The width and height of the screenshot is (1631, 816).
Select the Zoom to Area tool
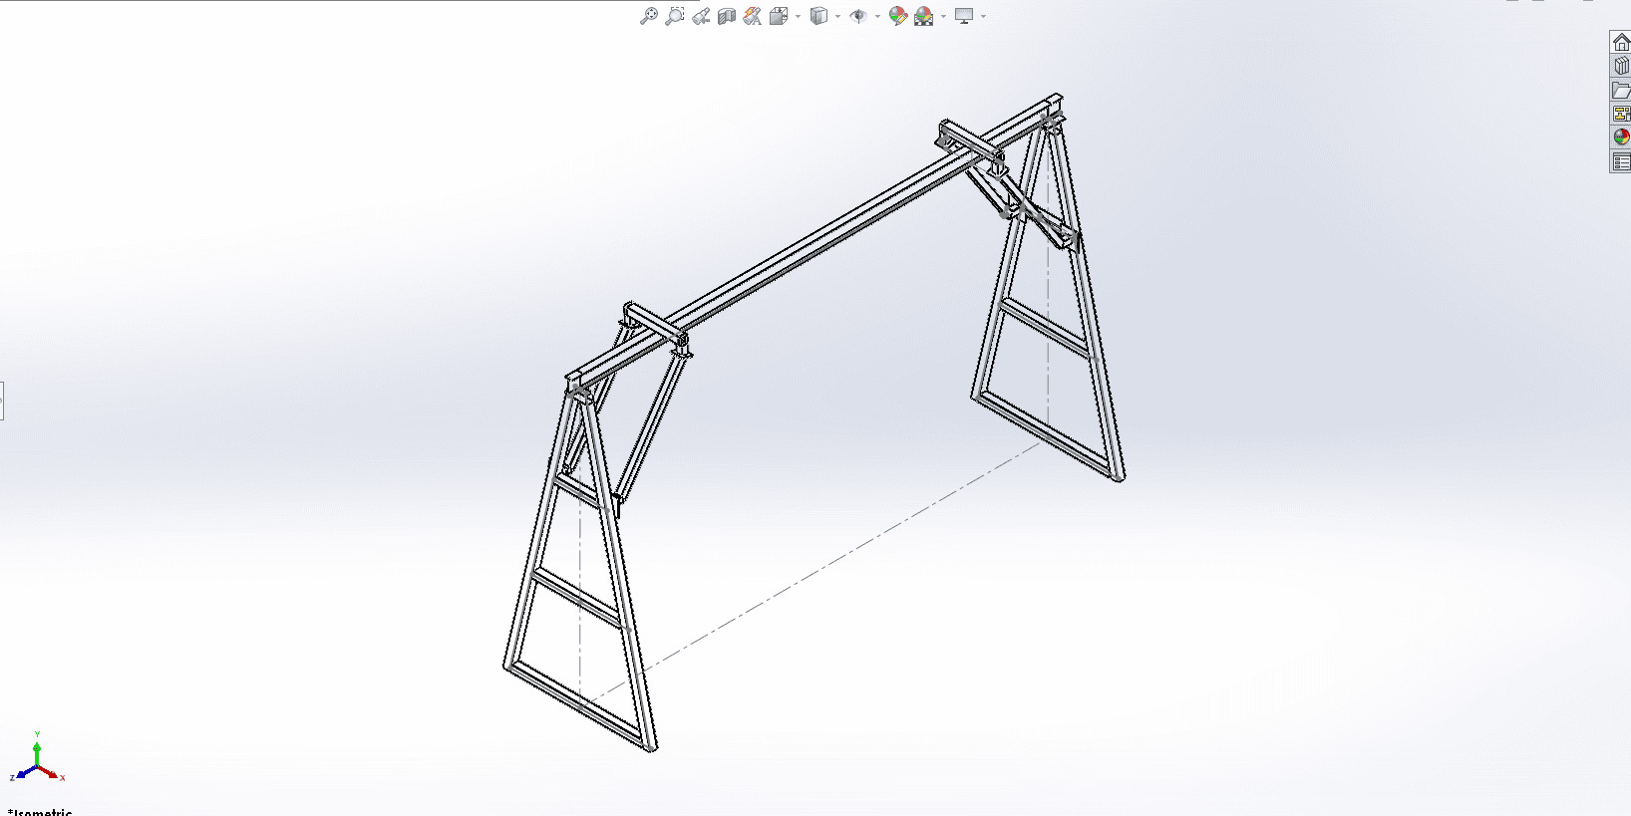(x=675, y=16)
